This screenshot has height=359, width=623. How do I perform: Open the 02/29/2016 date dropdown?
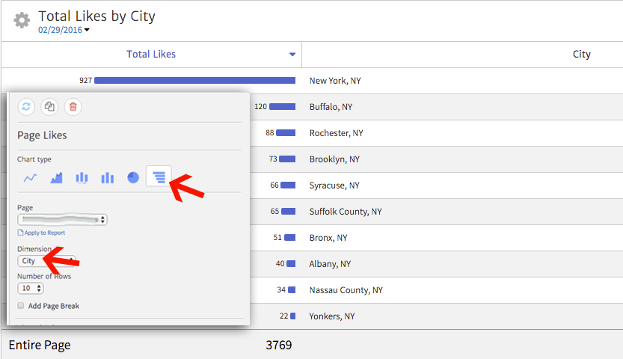click(64, 30)
